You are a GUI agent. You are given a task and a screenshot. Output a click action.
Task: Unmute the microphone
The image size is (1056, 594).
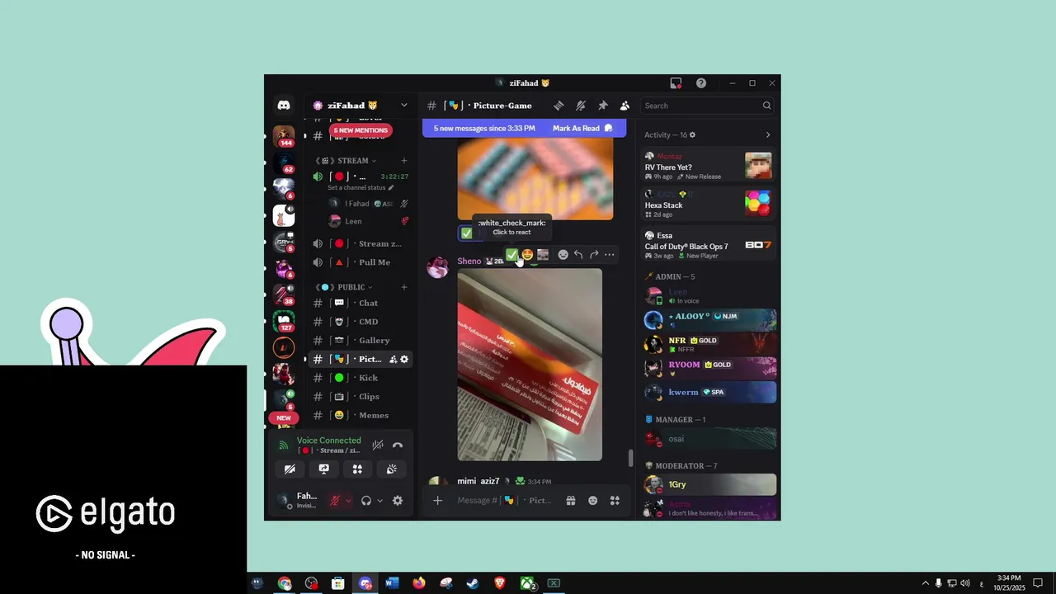[x=335, y=501]
